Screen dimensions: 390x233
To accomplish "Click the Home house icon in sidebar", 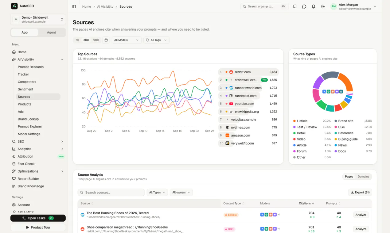I will coord(14,52).
